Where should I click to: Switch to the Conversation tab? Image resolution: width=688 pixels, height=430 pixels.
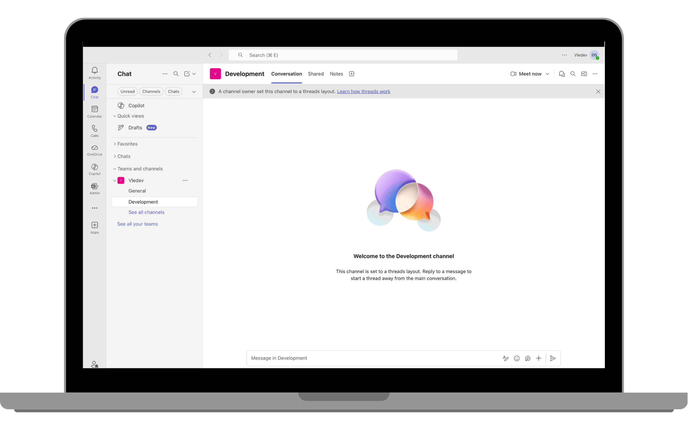point(286,74)
